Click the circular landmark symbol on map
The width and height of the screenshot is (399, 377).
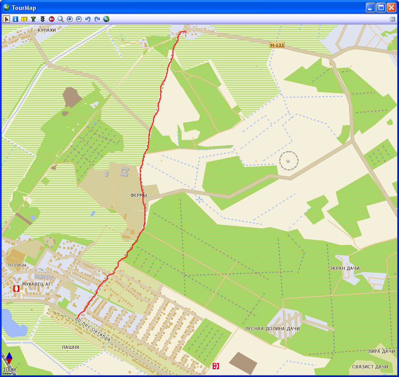pyautogui.click(x=288, y=161)
